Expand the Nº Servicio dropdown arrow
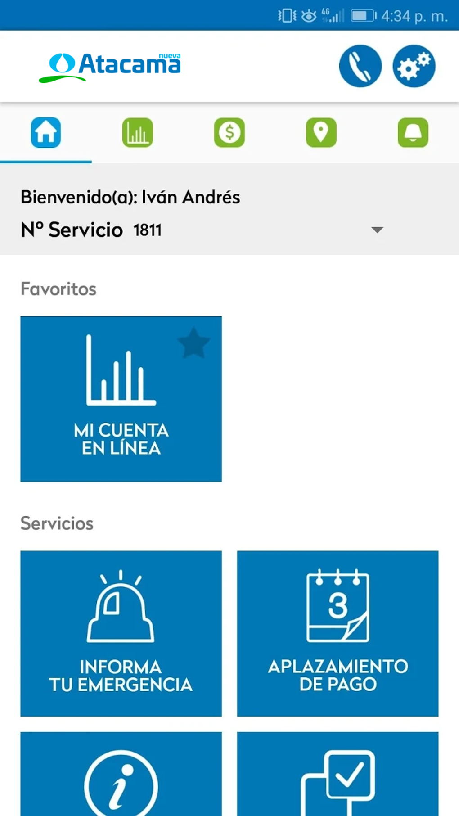The width and height of the screenshot is (459, 816). pos(377,230)
